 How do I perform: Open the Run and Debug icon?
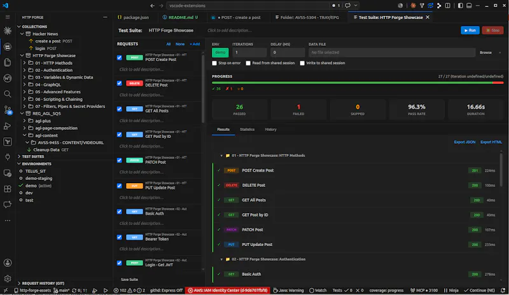pos(8,126)
